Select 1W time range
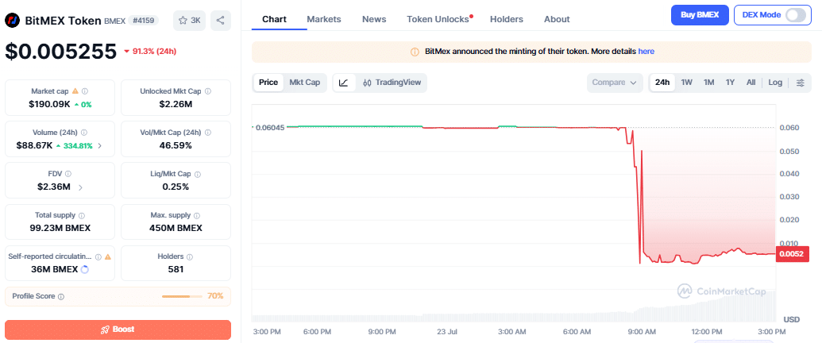Screen dimensions: 822x343 [x=686, y=83]
